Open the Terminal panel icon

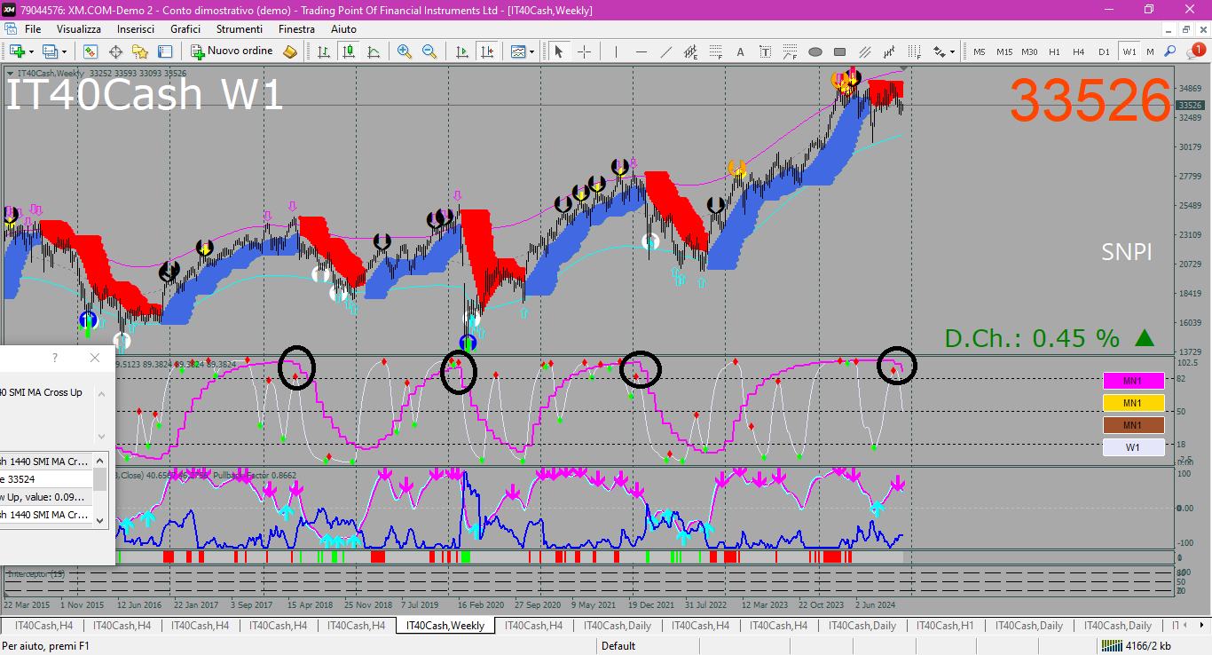[x=165, y=51]
